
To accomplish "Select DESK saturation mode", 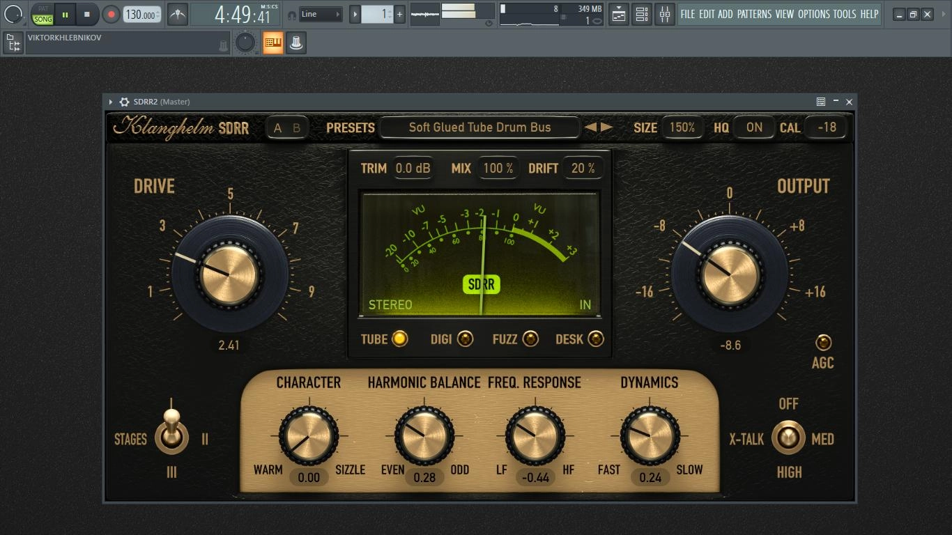I will click(596, 339).
